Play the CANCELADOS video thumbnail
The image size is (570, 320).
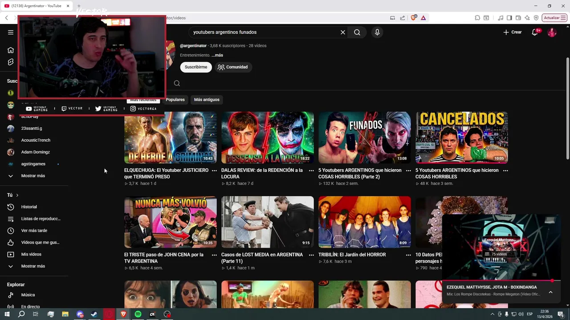point(462,137)
